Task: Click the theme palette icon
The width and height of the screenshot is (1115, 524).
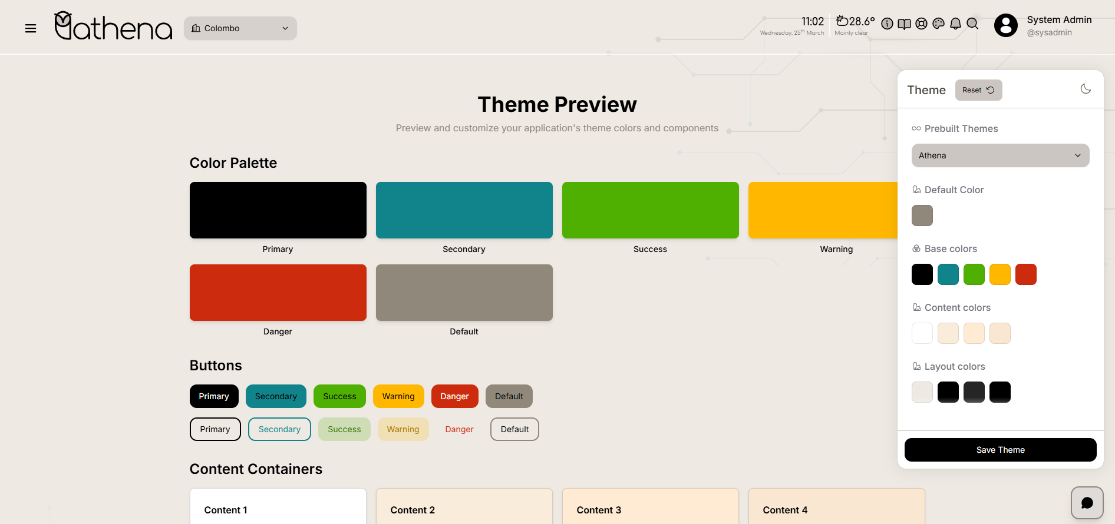Action: coord(939,24)
